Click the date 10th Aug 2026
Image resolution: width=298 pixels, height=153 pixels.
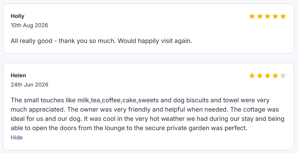click(x=29, y=25)
